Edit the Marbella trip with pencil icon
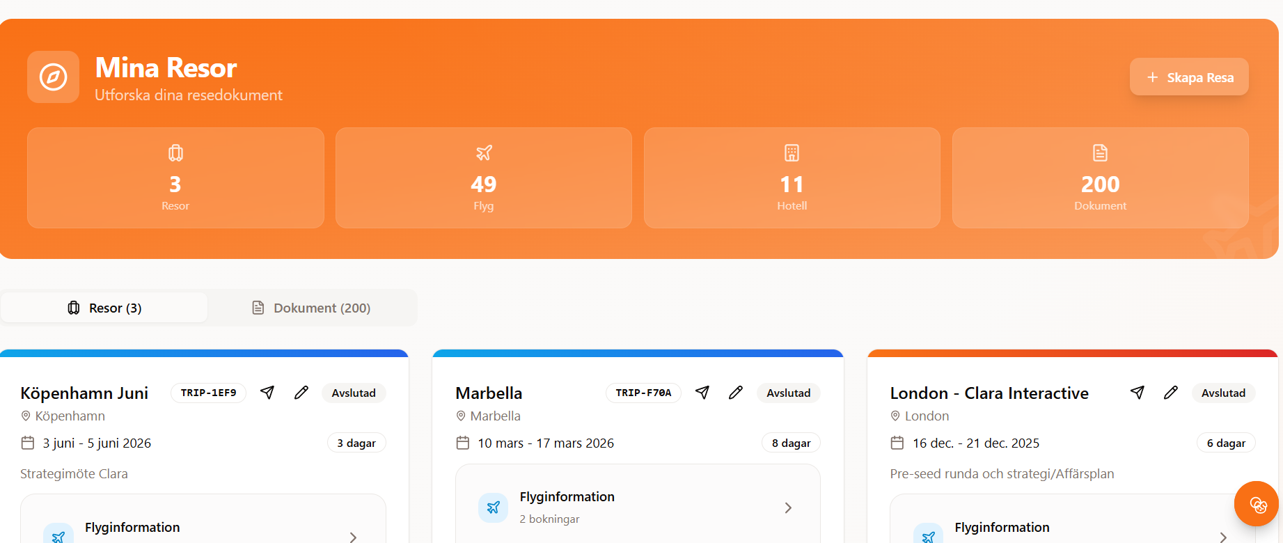 [x=736, y=393]
